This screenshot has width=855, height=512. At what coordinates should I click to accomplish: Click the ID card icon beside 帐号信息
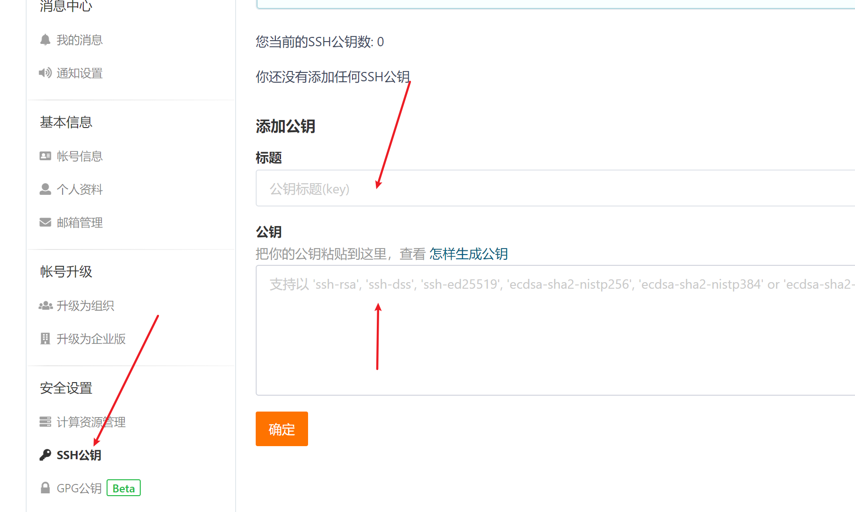click(x=45, y=156)
